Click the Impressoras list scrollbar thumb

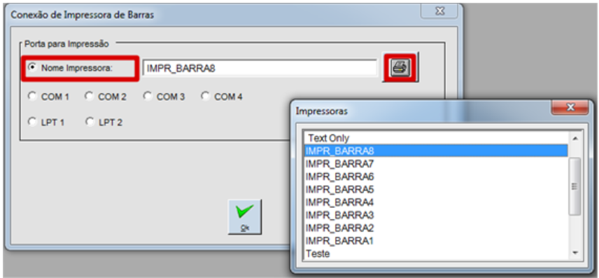pyautogui.click(x=575, y=186)
